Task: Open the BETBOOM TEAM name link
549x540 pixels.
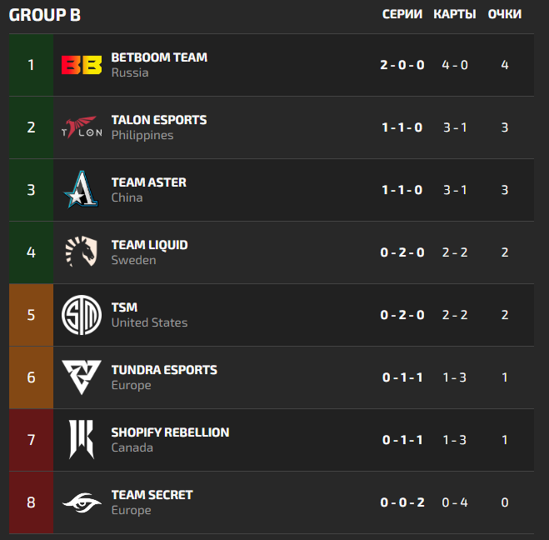Action: pyautogui.click(x=159, y=57)
